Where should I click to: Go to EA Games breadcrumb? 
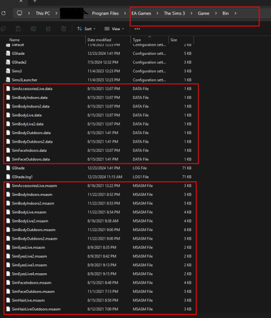[x=142, y=14]
